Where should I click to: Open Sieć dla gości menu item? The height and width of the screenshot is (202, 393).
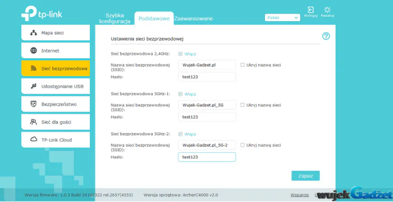[56, 122]
